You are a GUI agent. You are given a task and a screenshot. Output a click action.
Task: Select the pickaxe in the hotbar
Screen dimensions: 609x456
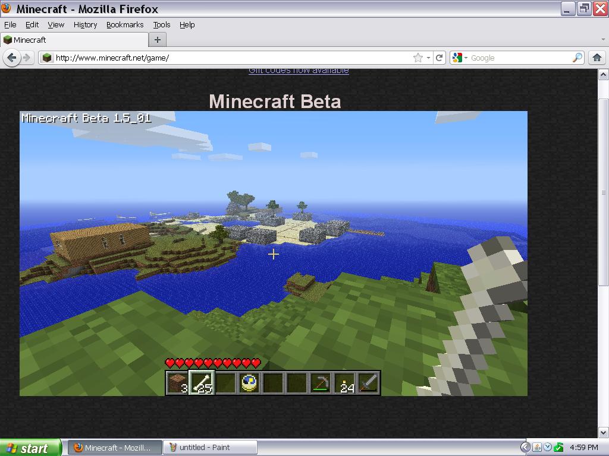tap(321, 383)
